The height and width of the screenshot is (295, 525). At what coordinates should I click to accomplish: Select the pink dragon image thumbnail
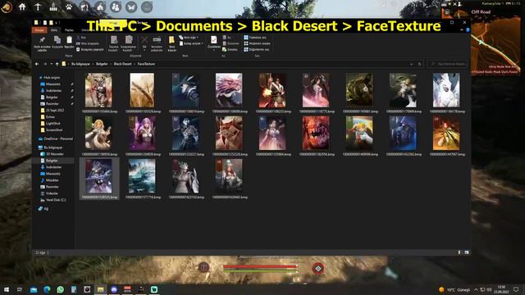pos(229,90)
